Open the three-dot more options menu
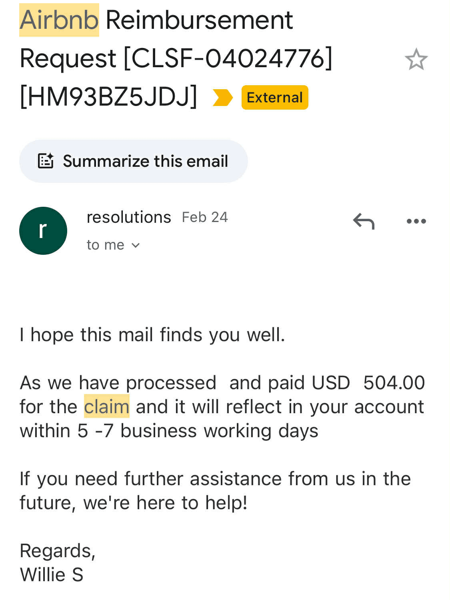450x600 pixels. pos(416,221)
